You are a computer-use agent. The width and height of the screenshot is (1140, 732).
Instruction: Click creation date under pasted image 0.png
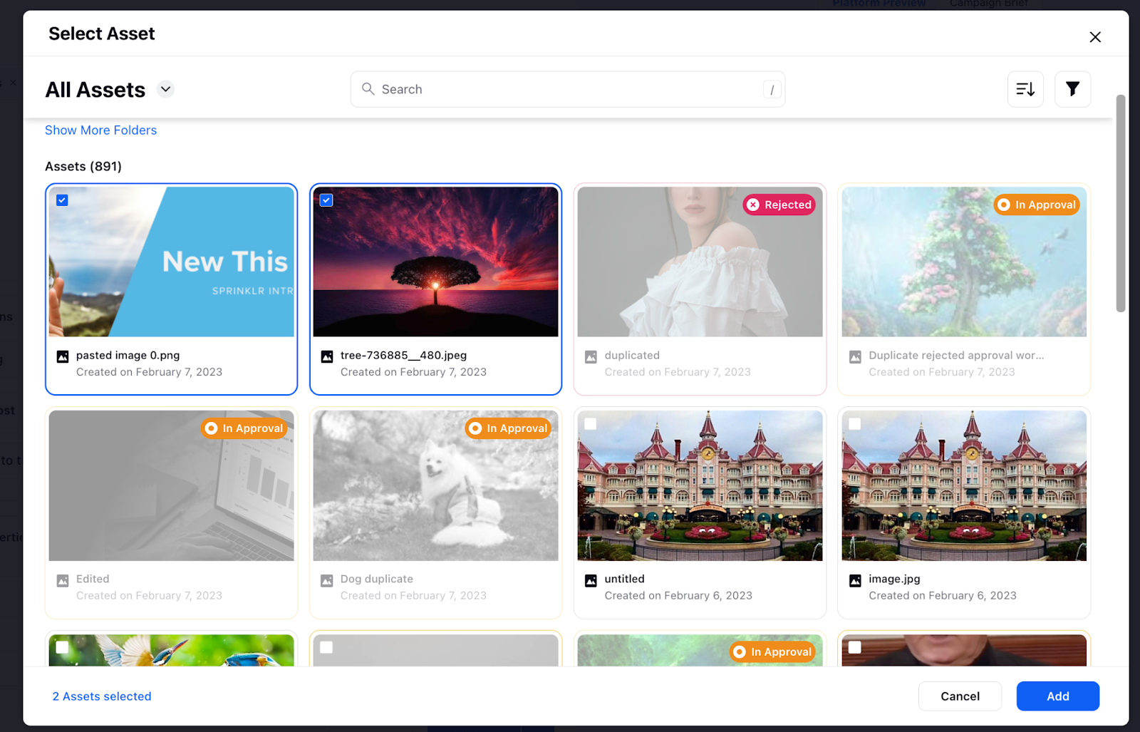point(150,372)
